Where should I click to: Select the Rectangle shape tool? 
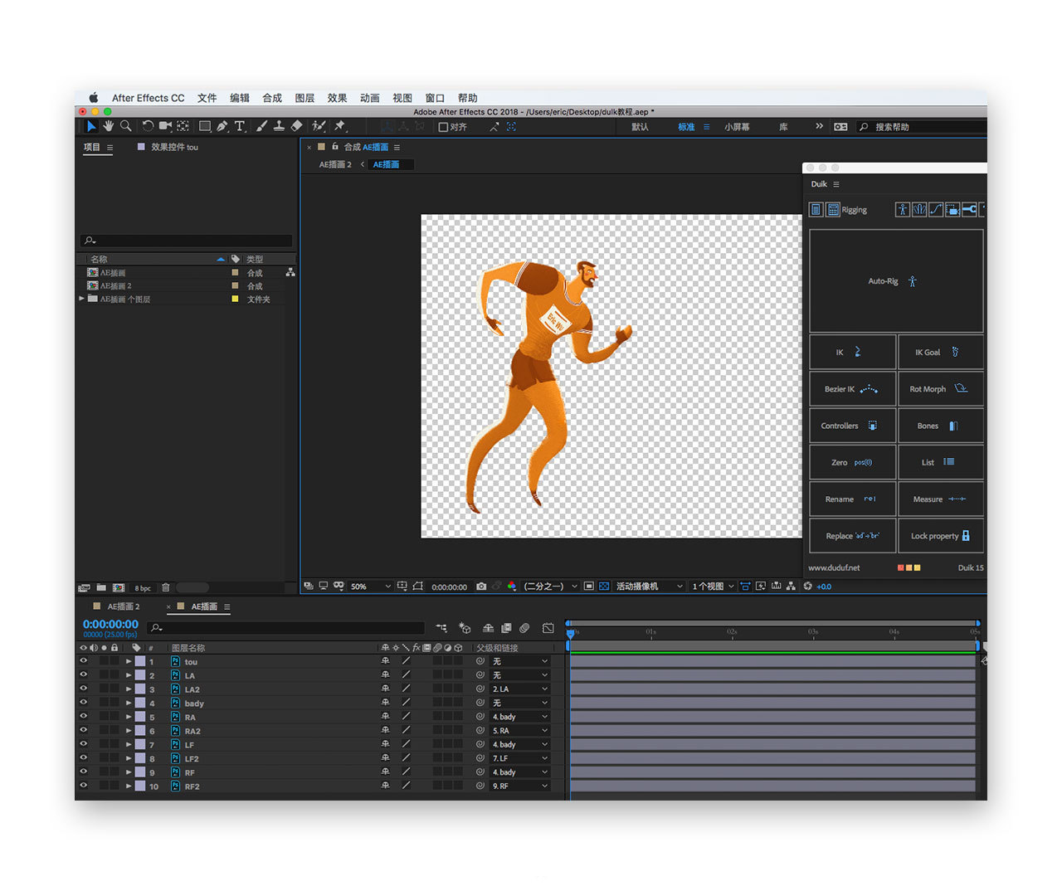[x=204, y=126]
